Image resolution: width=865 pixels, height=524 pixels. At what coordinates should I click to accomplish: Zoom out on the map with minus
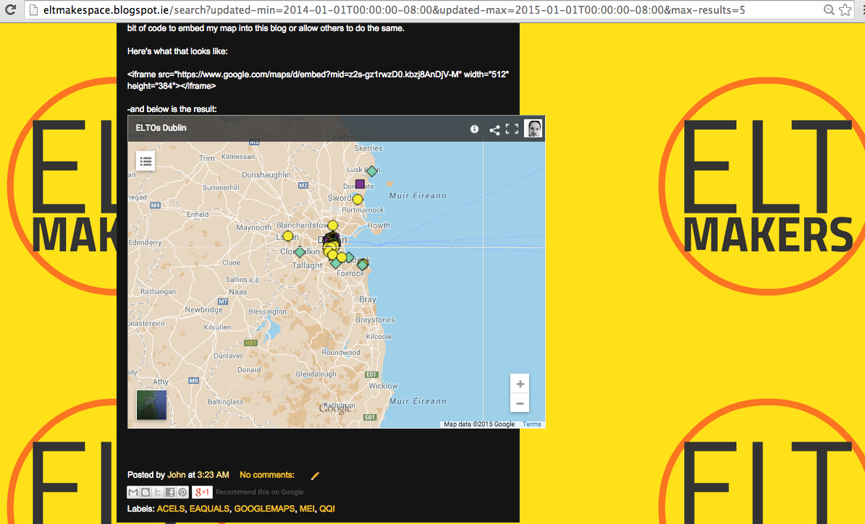(x=520, y=403)
